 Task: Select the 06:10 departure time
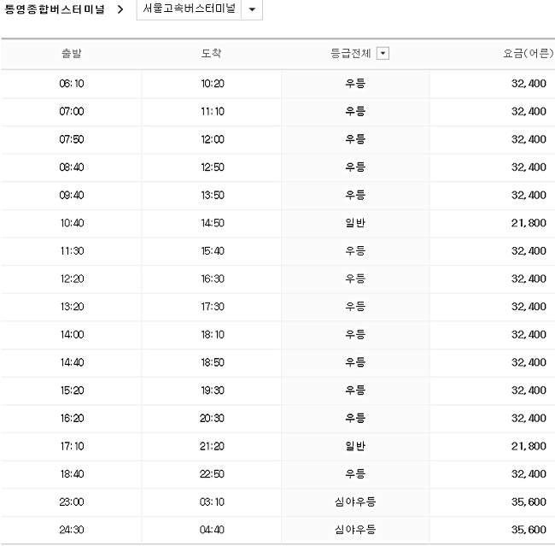[x=72, y=84]
